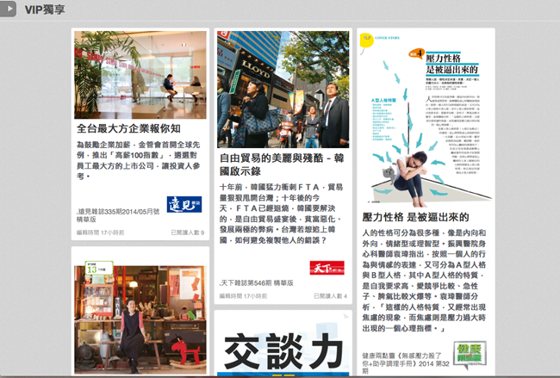Select text 遠見雜誌335期2014/05月號 精華版

coord(118,215)
